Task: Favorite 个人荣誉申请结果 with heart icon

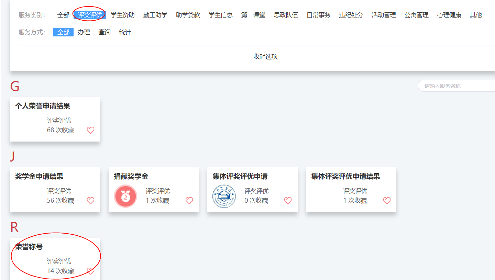Action: coord(90,130)
